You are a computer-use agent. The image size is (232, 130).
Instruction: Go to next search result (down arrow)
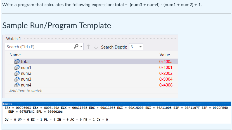coord(96,47)
